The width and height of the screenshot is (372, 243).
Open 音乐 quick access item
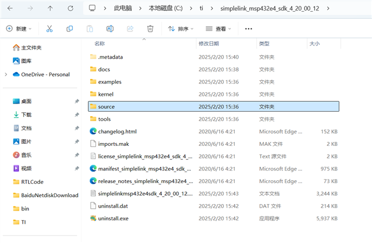click(x=22, y=155)
